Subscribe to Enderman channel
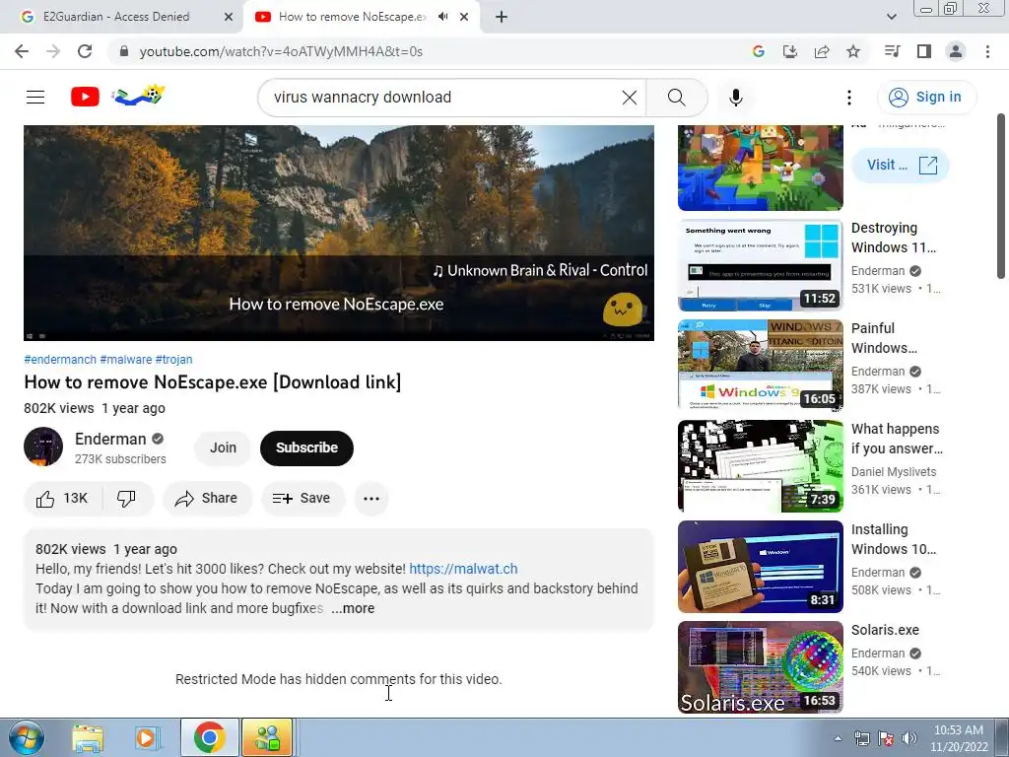1009x757 pixels. coord(307,448)
